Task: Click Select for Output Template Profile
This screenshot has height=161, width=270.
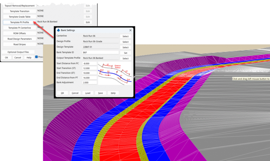Action: click(x=126, y=58)
